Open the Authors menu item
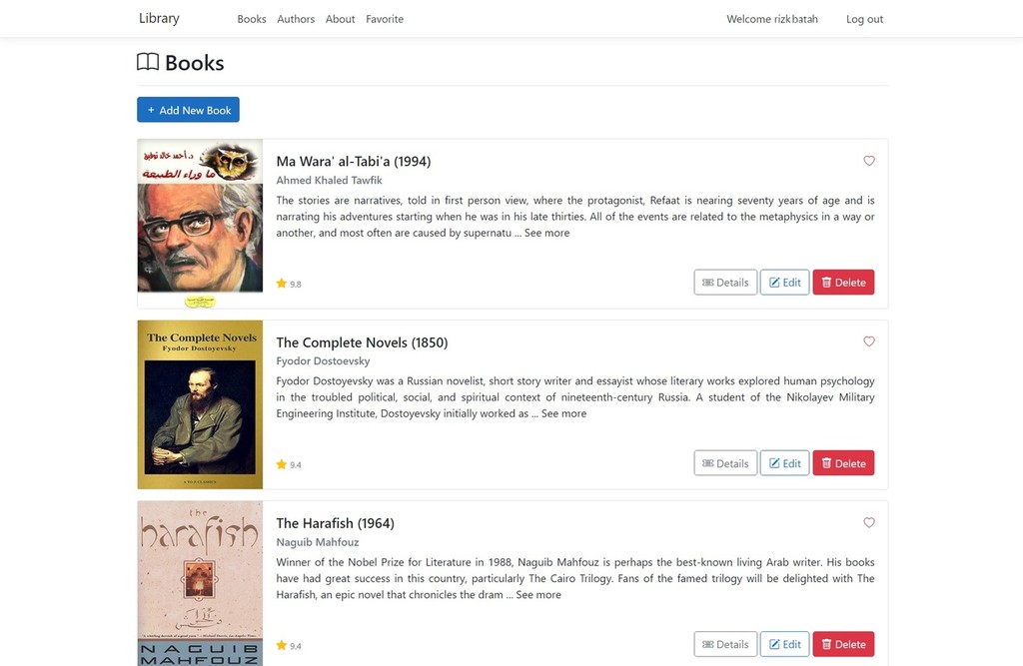Viewport: 1023px width, 666px height. pyautogui.click(x=296, y=19)
